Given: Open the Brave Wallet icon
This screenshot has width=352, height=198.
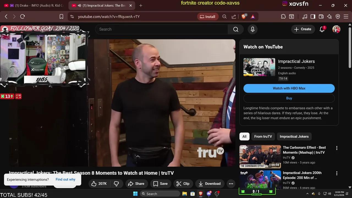Looking at the screenshot, I should tap(321, 16).
